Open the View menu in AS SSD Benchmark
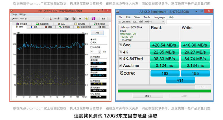 (137, 17)
